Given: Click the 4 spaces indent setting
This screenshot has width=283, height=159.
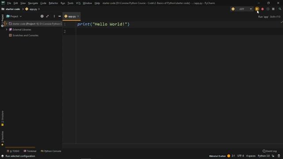Looking at the screenshot, I should tap(251, 156).
